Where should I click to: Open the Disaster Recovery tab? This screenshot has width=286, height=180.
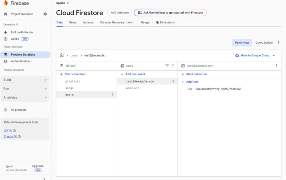(x=117, y=22)
